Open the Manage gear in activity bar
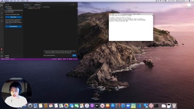 click(x=2, y=56)
